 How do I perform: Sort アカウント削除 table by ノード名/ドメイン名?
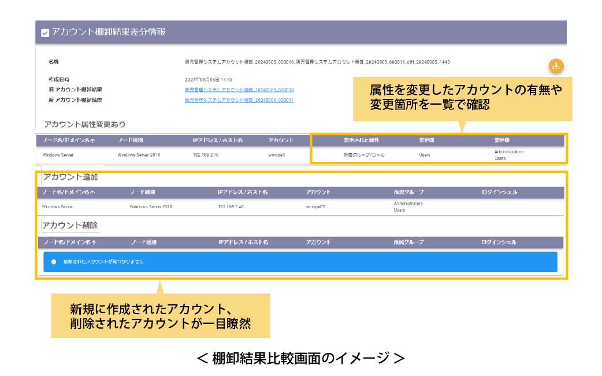69,242
